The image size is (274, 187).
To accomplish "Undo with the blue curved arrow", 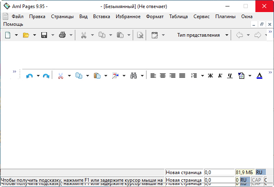I will (x=30, y=76).
